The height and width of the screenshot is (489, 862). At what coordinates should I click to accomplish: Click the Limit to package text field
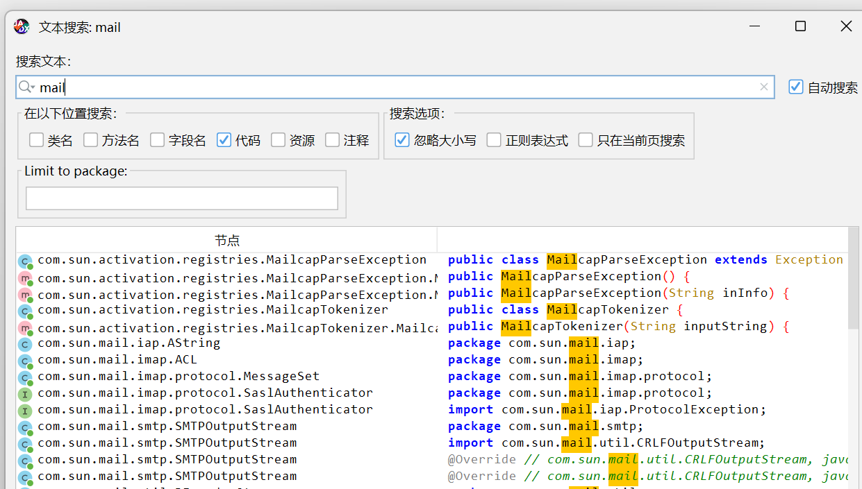click(182, 198)
